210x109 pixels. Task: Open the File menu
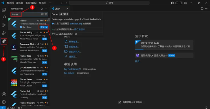[10, 3]
